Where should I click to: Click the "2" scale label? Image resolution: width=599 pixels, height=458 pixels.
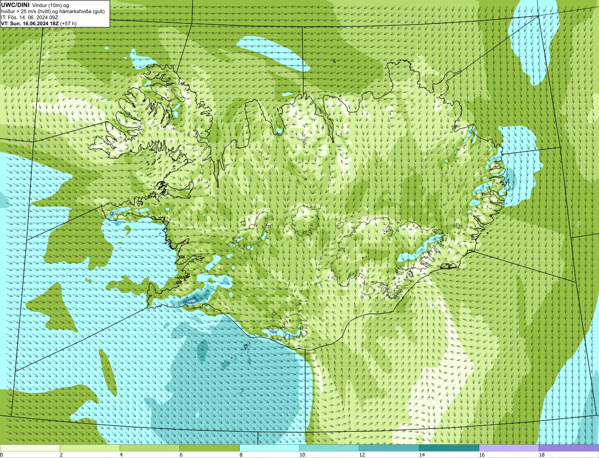point(61,455)
